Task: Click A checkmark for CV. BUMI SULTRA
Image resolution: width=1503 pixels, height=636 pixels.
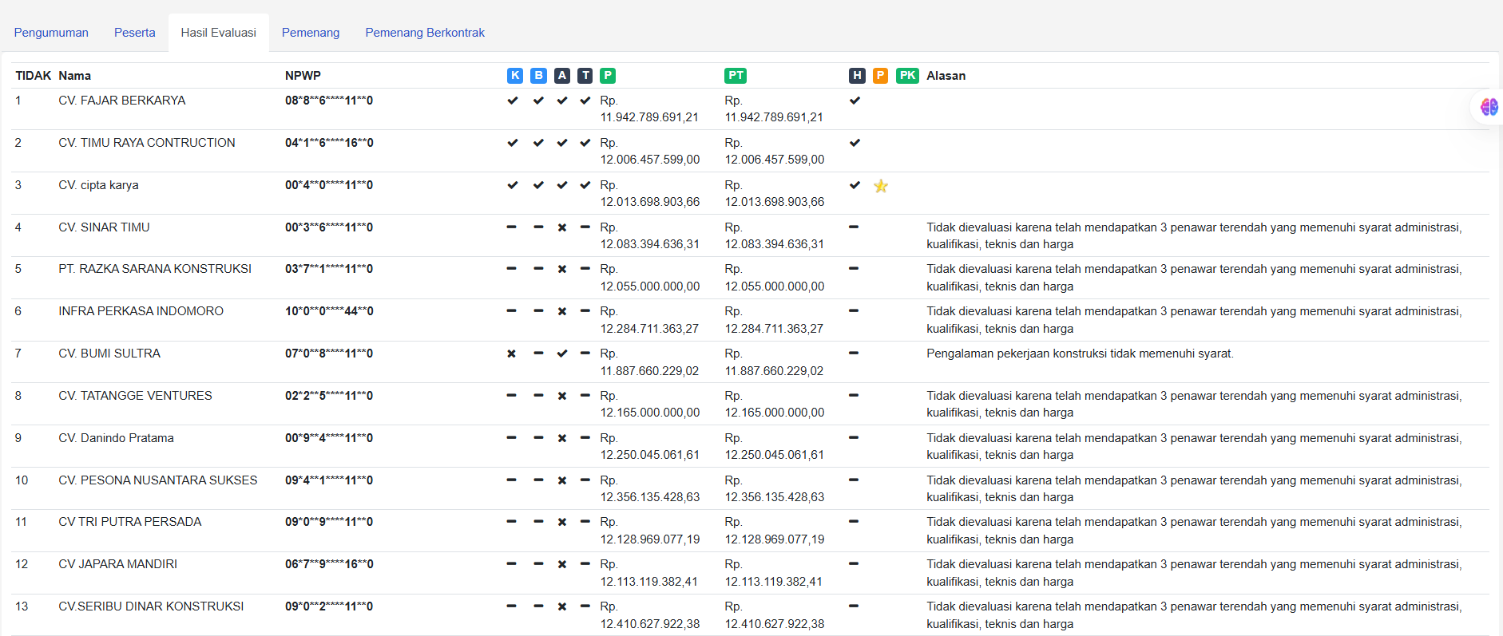Action: pyautogui.click(x=562, y=354)
